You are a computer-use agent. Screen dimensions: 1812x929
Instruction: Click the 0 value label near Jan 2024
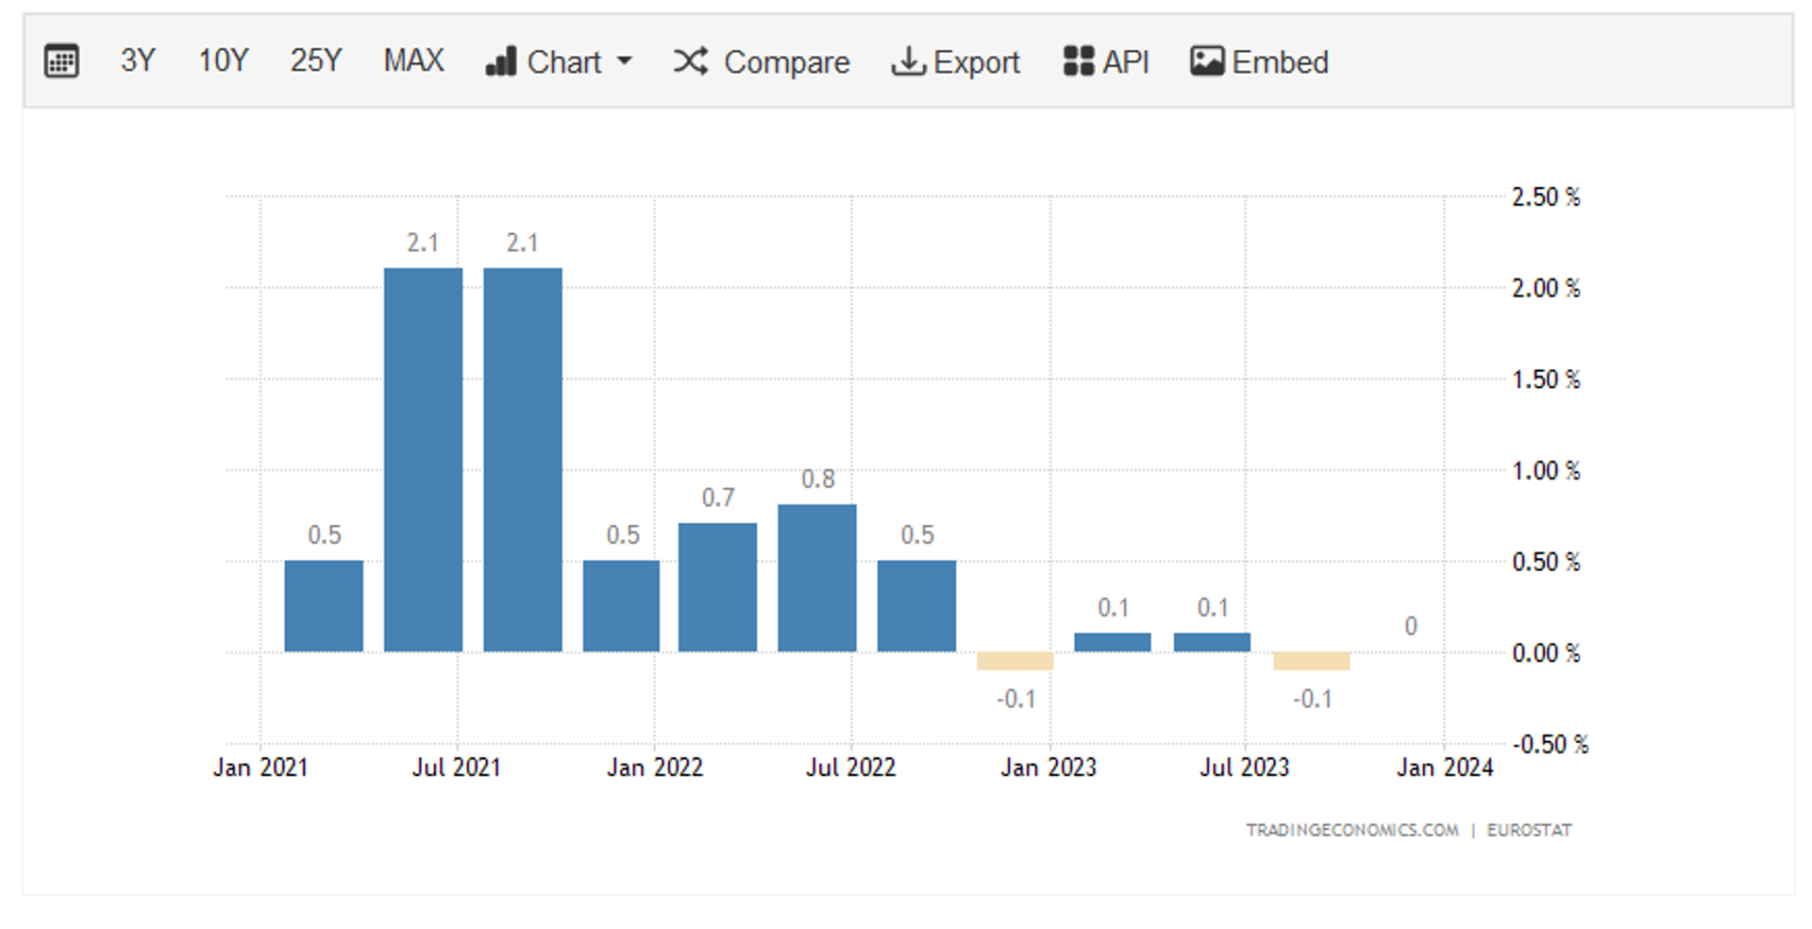(x=1411, y=626)
